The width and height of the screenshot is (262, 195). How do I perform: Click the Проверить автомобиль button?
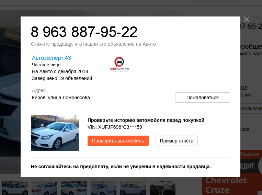pyautogui.click(x=118, y=141)
